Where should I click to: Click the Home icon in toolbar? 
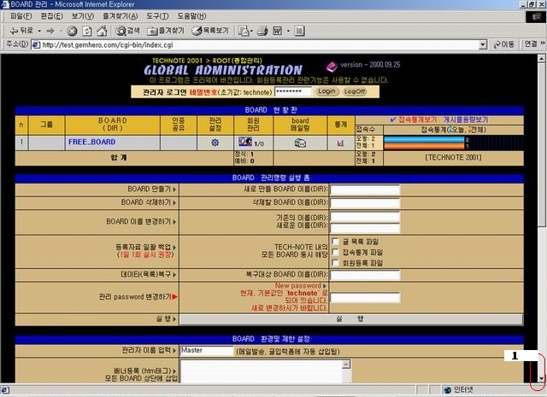click(x=102, y=31)
